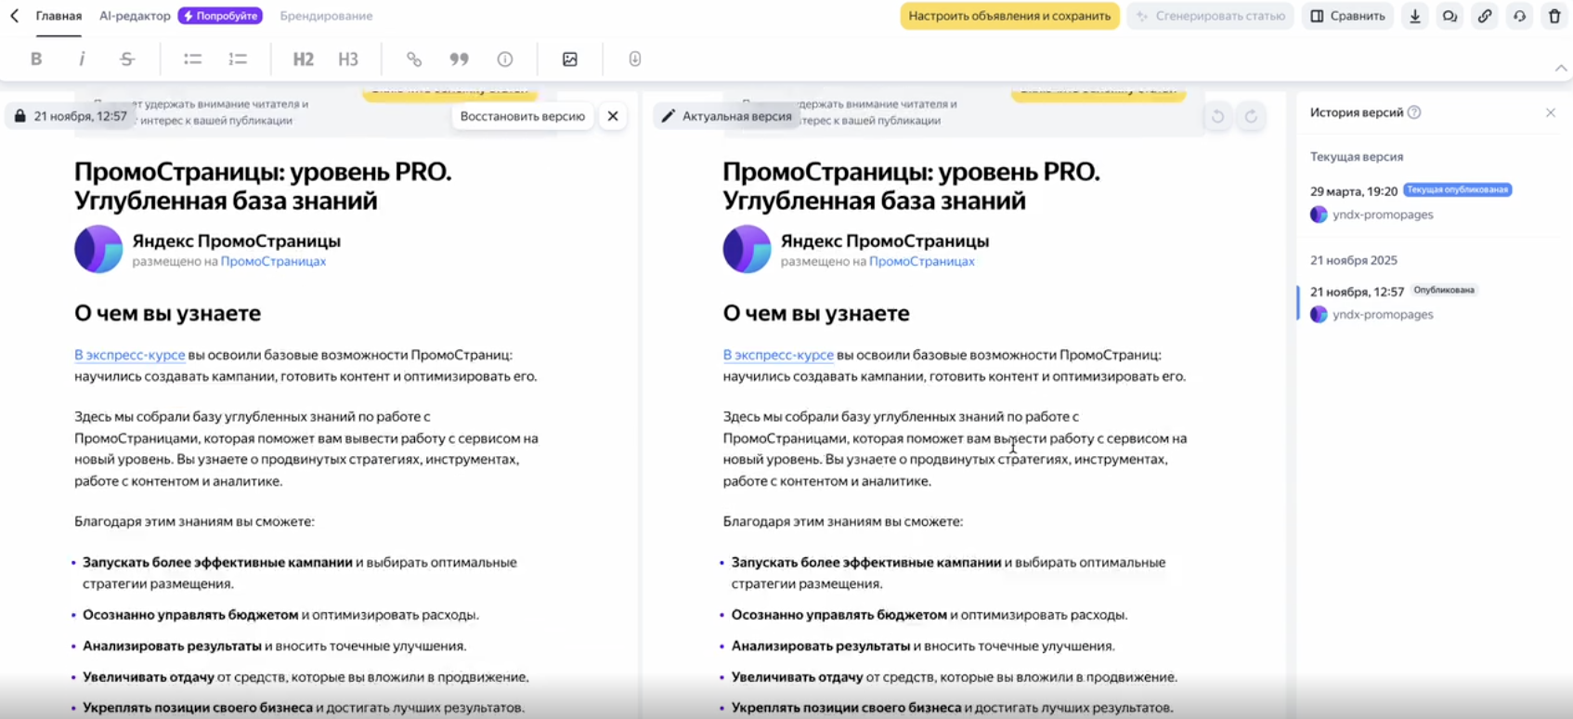Insert image using the picture icon
The image size is (1573, 719).
click(x=570, y=59)
